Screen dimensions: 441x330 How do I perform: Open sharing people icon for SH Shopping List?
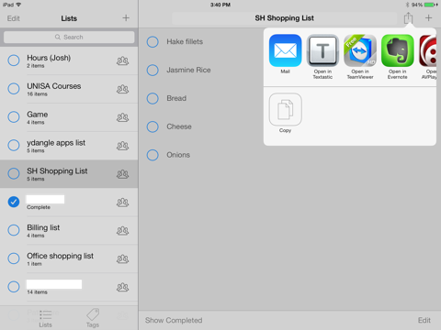click(x=122, y=174)
